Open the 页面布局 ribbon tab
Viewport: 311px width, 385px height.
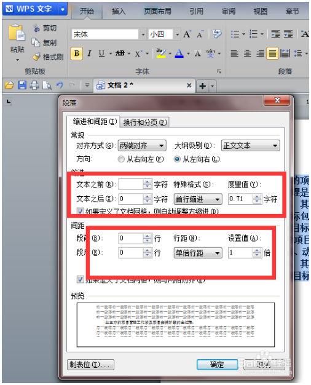click(x=157, y=11)
